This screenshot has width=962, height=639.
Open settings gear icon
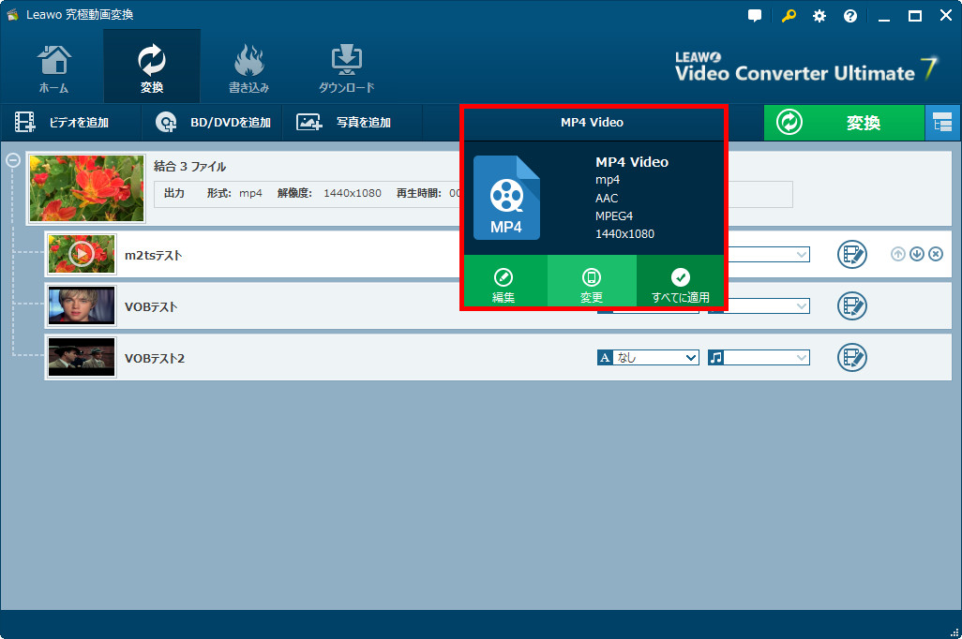click(x=819, y=16)
